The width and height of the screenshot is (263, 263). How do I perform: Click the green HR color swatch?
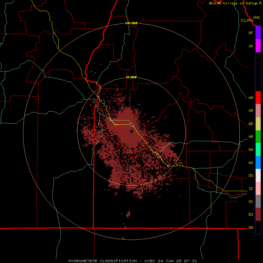tap(258, 137)
